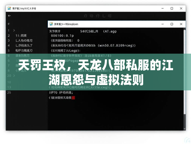Viewport: 191px width, 144px height.
Task: Click line number 3 in the left gutter
Action: (x=9, y=41)
